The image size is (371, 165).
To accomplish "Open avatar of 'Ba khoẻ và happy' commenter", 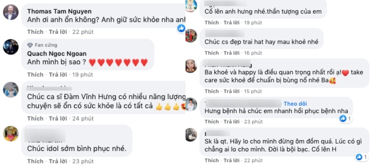I will pyautogui.click(x=191, y=66).
